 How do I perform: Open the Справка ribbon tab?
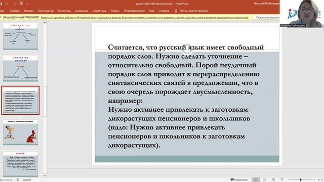click(164, 11)
